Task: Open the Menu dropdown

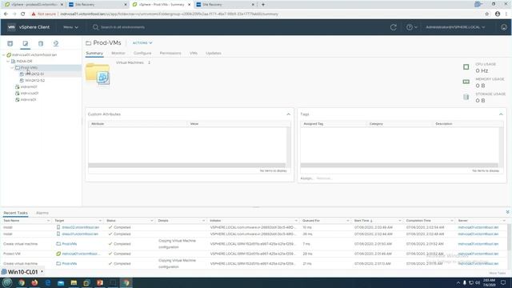Action: pyautogui.click(x=70, y=27)
